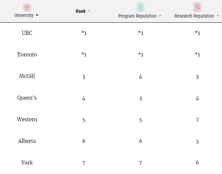The width and height of the screenshot is (222, 174).
Task: Open the McGill entry
Action: click(27, 76)
